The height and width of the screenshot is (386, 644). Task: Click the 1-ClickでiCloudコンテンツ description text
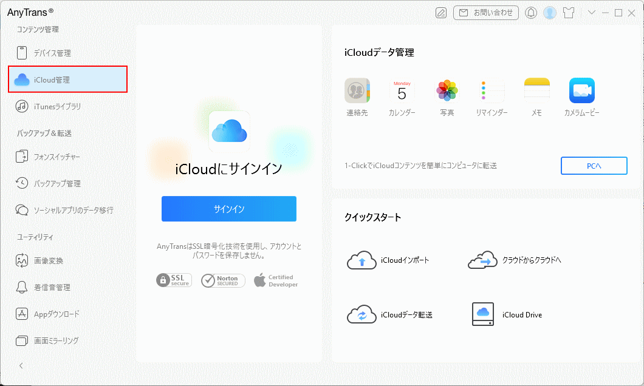click(x=420, y=166)
